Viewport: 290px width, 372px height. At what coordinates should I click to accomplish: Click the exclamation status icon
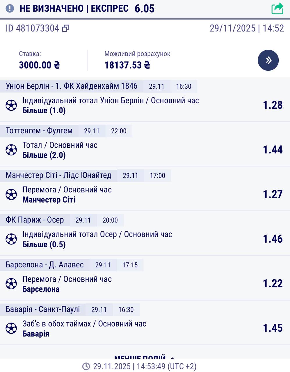pyautogui.click(x=10, y=8)
